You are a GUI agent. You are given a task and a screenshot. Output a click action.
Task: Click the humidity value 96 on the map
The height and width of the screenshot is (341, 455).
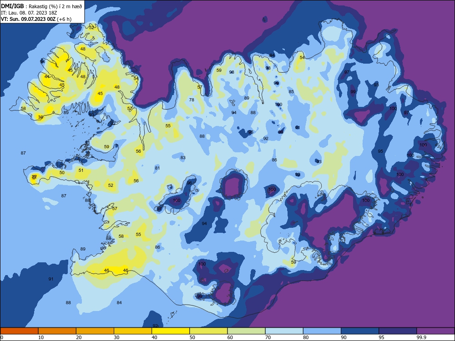coord(189,183)
